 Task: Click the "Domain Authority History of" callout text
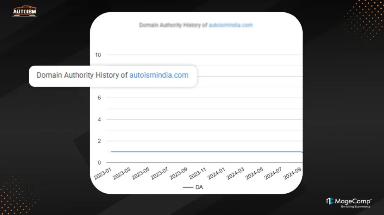[x=82, y=75]
